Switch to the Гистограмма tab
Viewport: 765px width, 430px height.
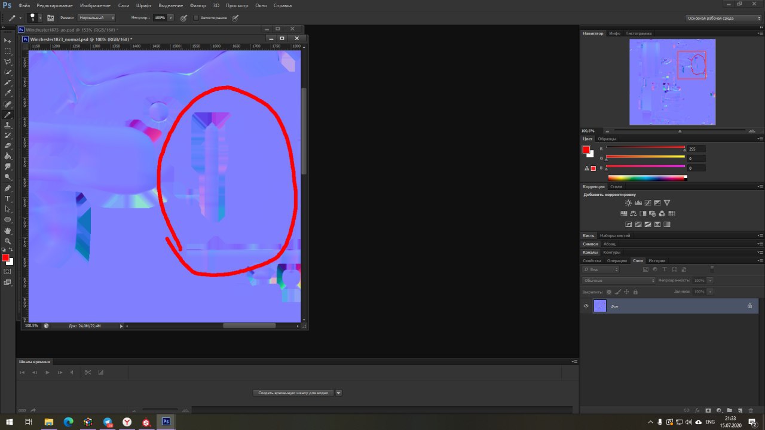pyautogui.click(x=639, y=33)
